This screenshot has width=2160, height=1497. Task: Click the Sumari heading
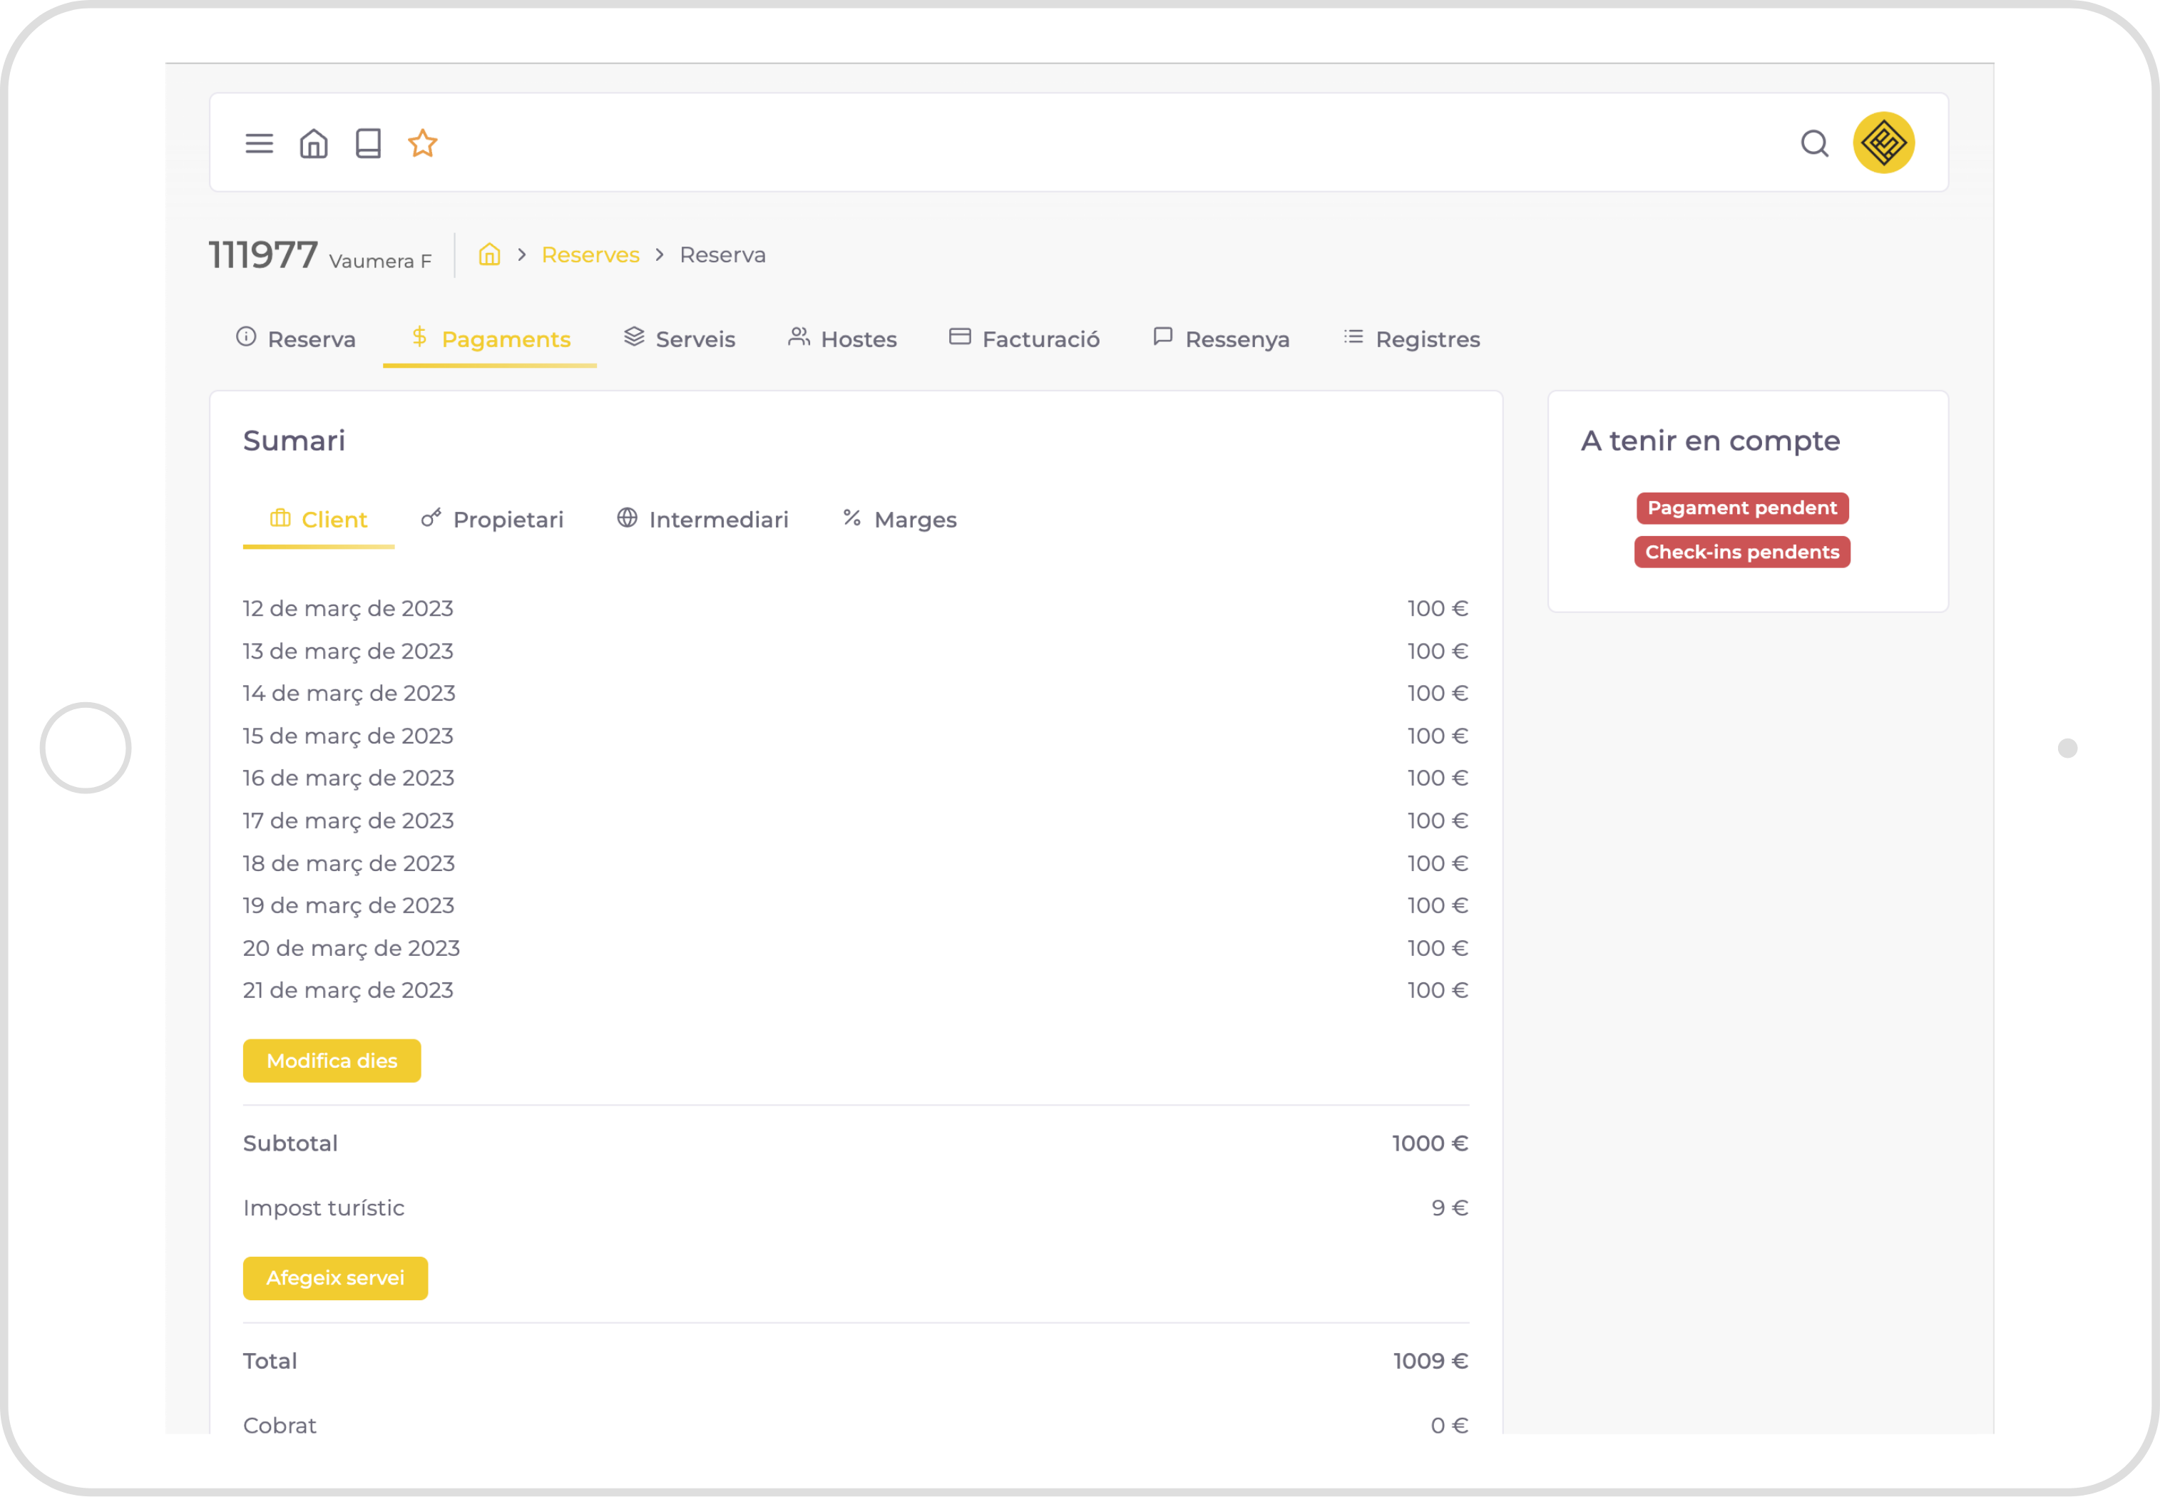(294, 441)
